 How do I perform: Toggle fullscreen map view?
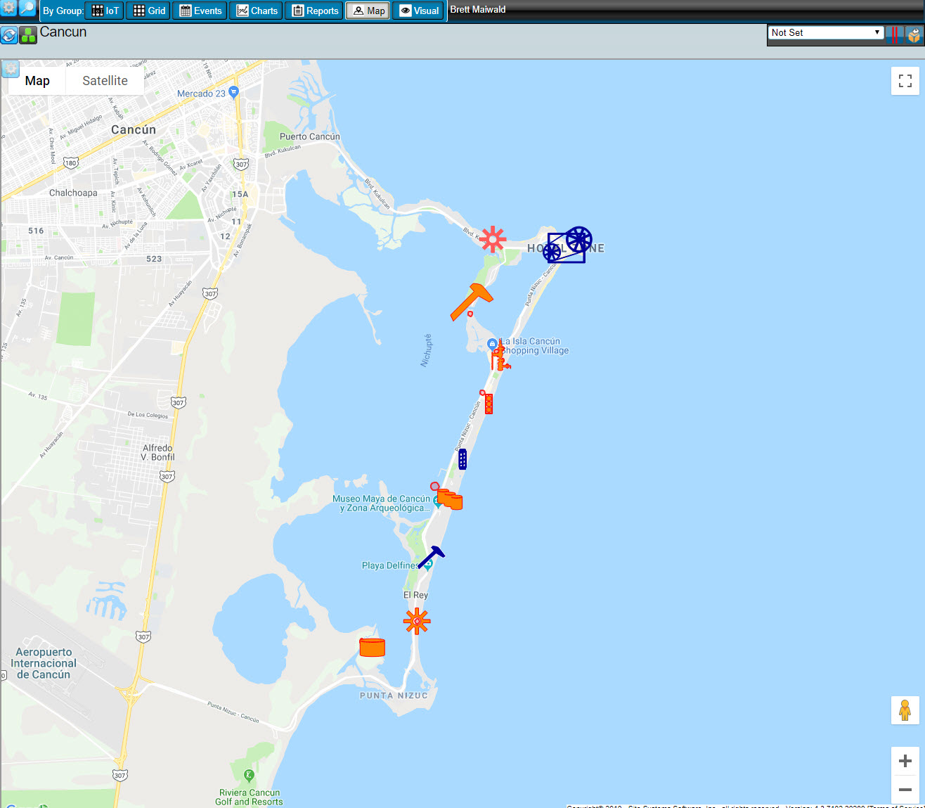(x=905, y=81)
